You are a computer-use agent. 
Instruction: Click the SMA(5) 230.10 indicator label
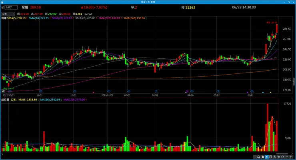(x=17, y=18)
